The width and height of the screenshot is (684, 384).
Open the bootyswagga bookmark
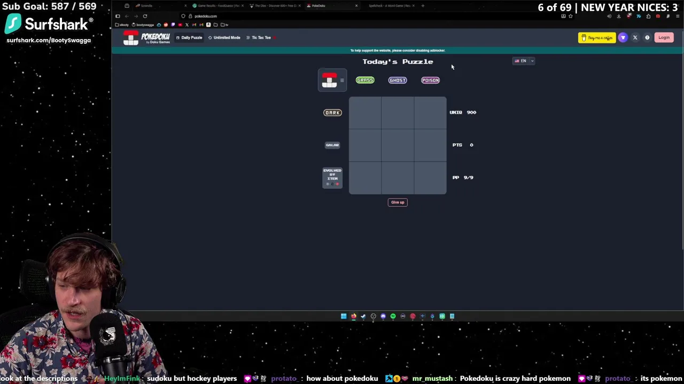coord(143,25)
